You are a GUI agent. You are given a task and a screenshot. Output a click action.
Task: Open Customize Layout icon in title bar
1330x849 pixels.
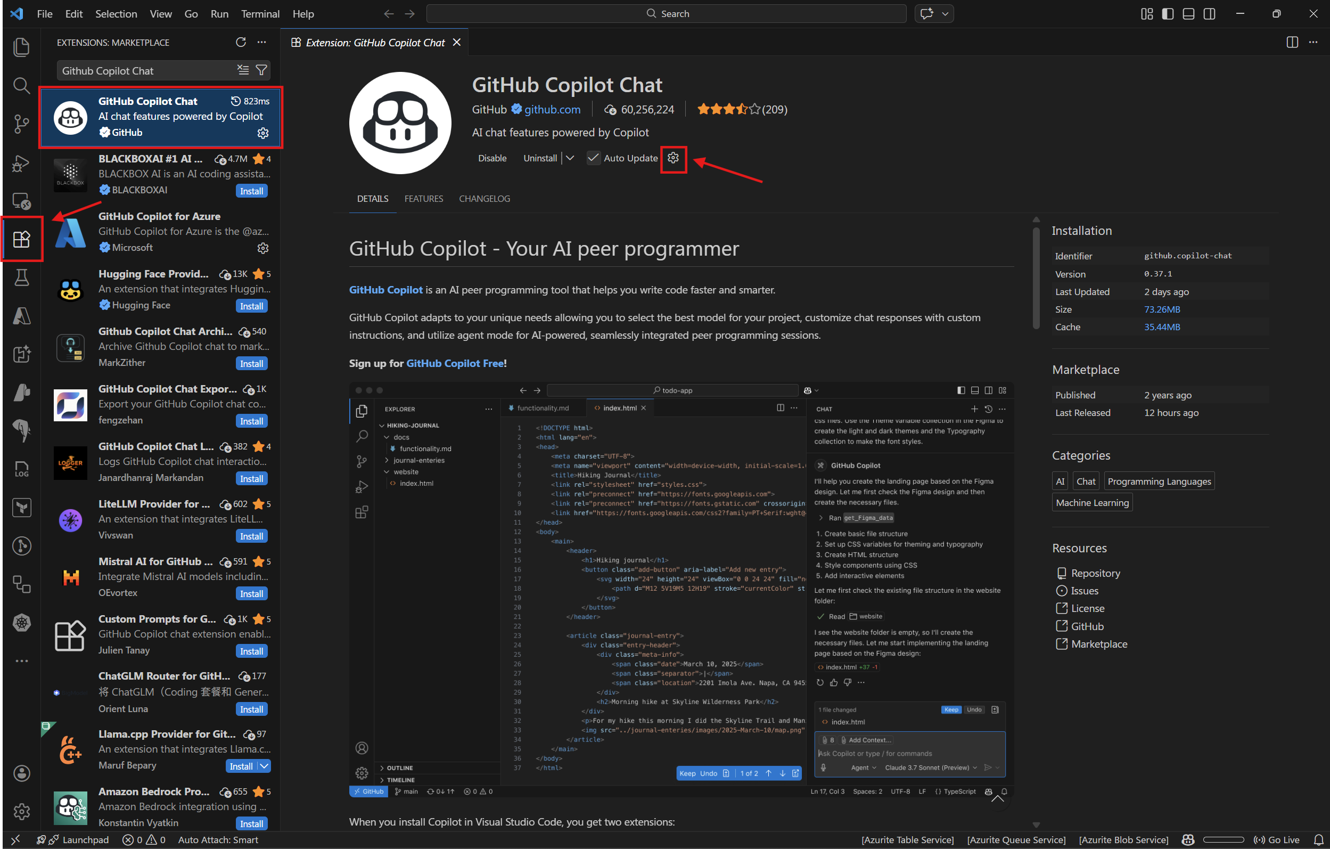point(1147,14)
